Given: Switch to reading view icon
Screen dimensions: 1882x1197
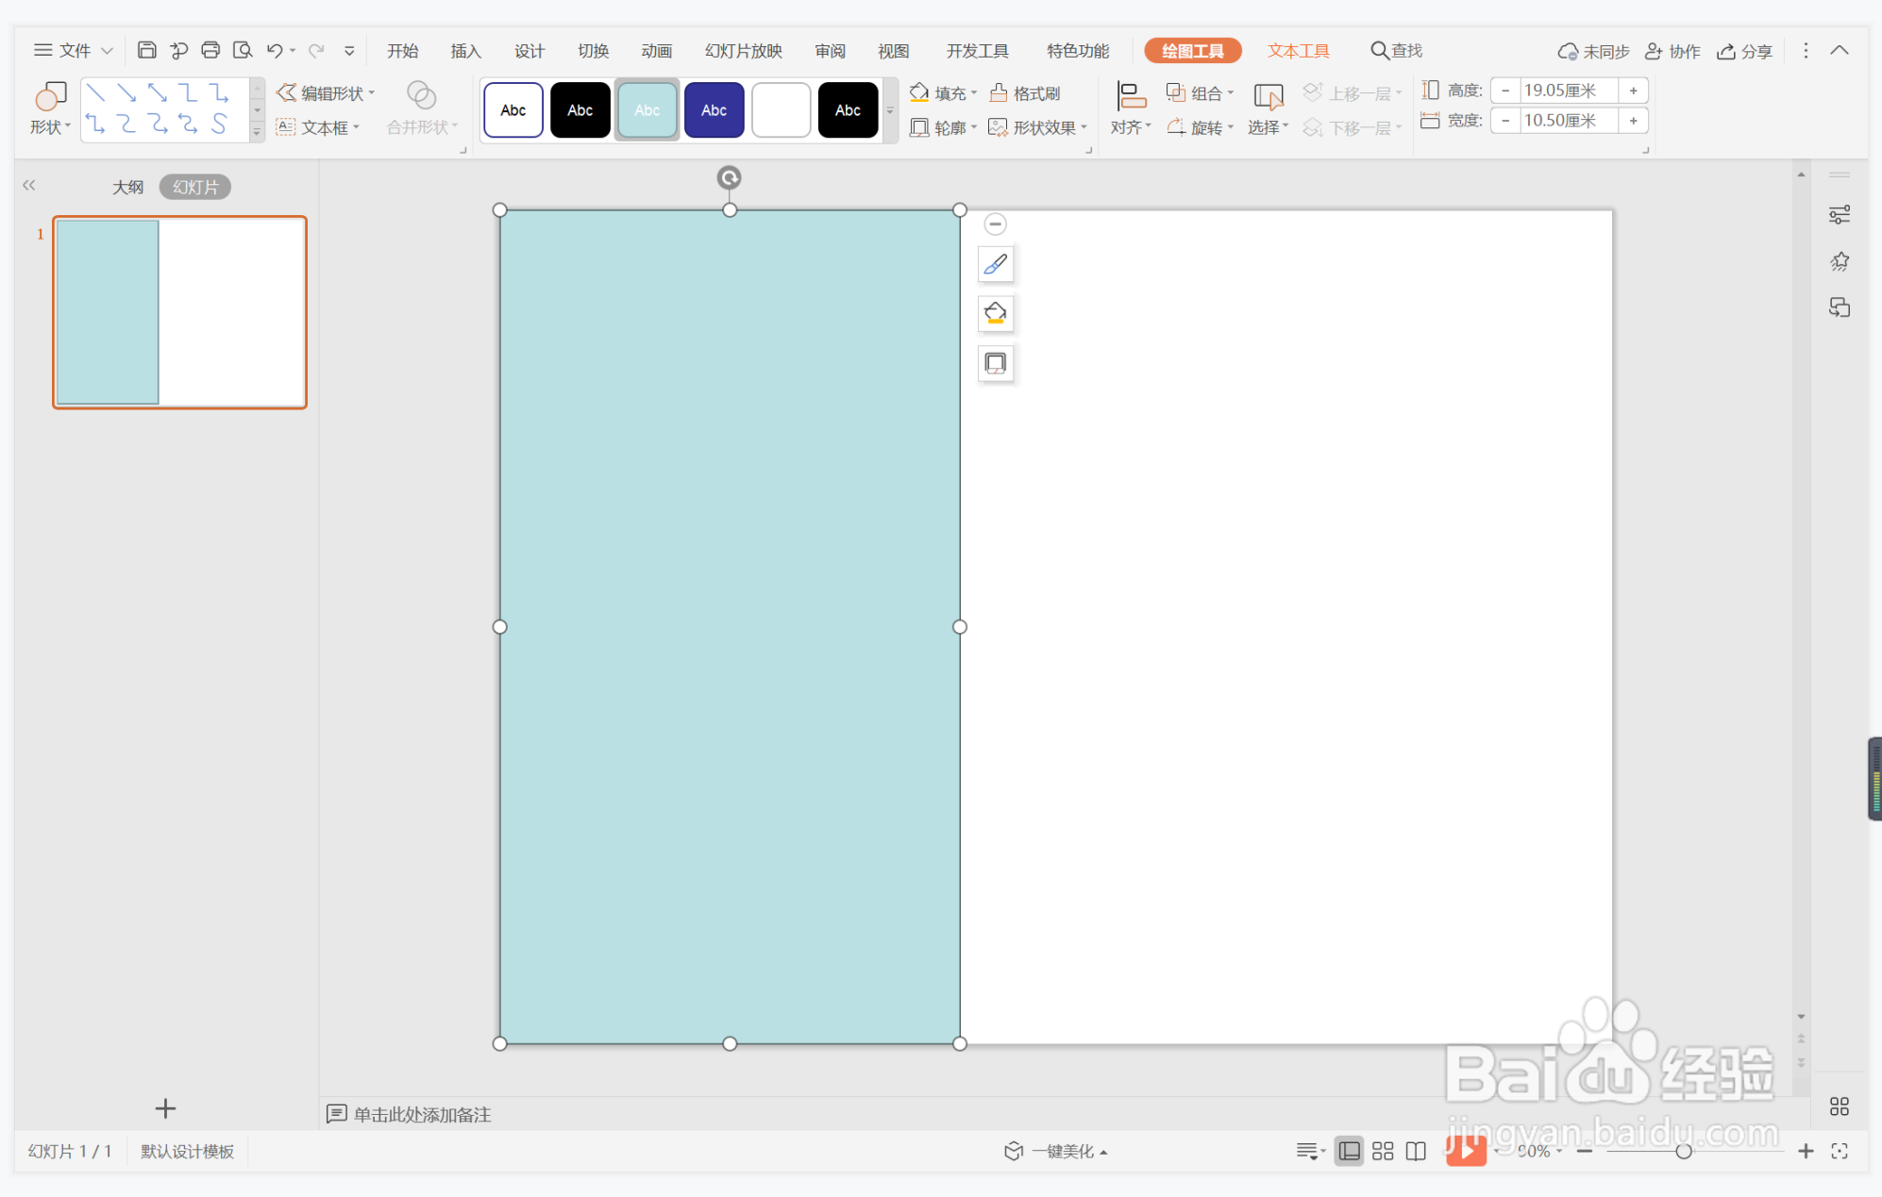Looking at the screenshot, I should [1416, 1151].
